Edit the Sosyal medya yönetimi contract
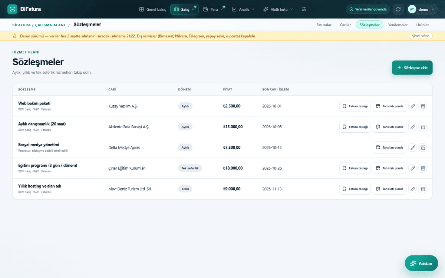Image resolution: width=445 pixels, height=278 pixels. coord(412,148)
